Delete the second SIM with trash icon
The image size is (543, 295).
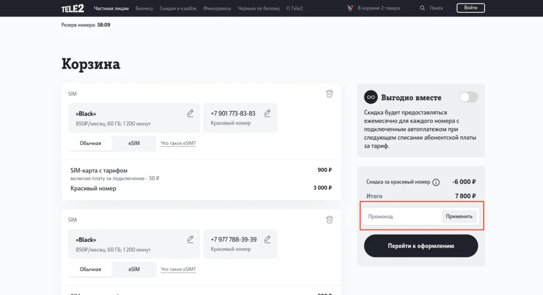click(x=329, y=220)
